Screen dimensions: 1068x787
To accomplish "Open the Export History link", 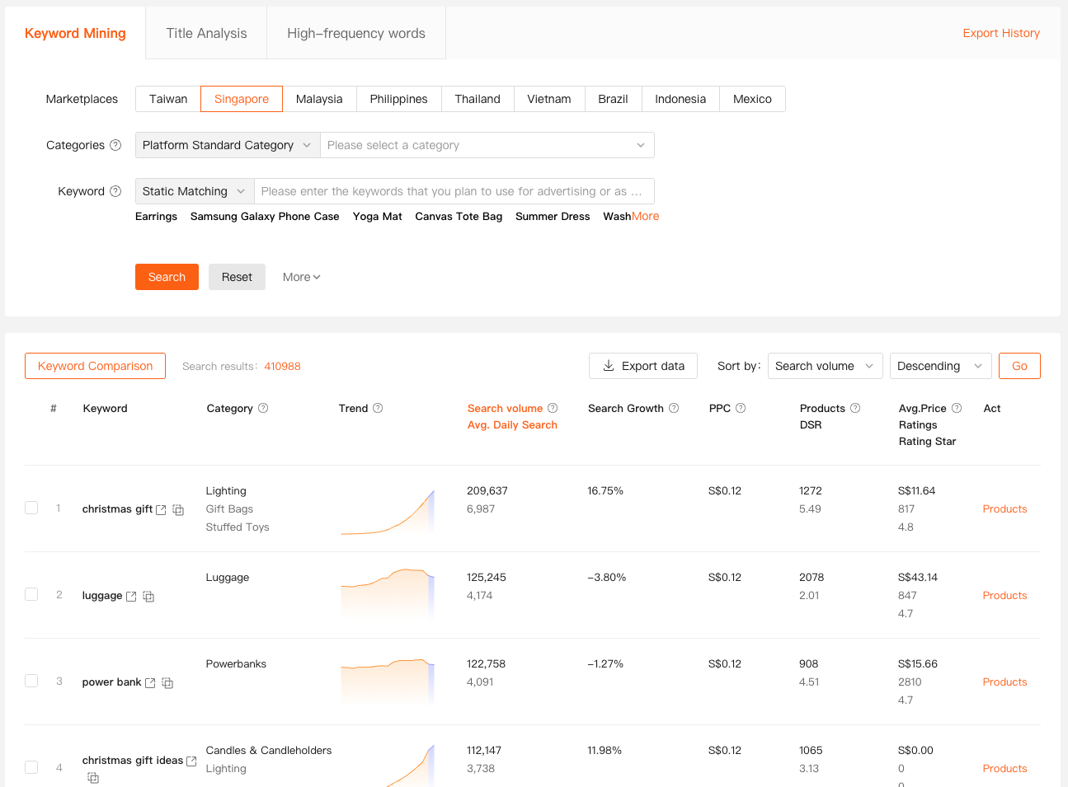I will [1001, 33].
